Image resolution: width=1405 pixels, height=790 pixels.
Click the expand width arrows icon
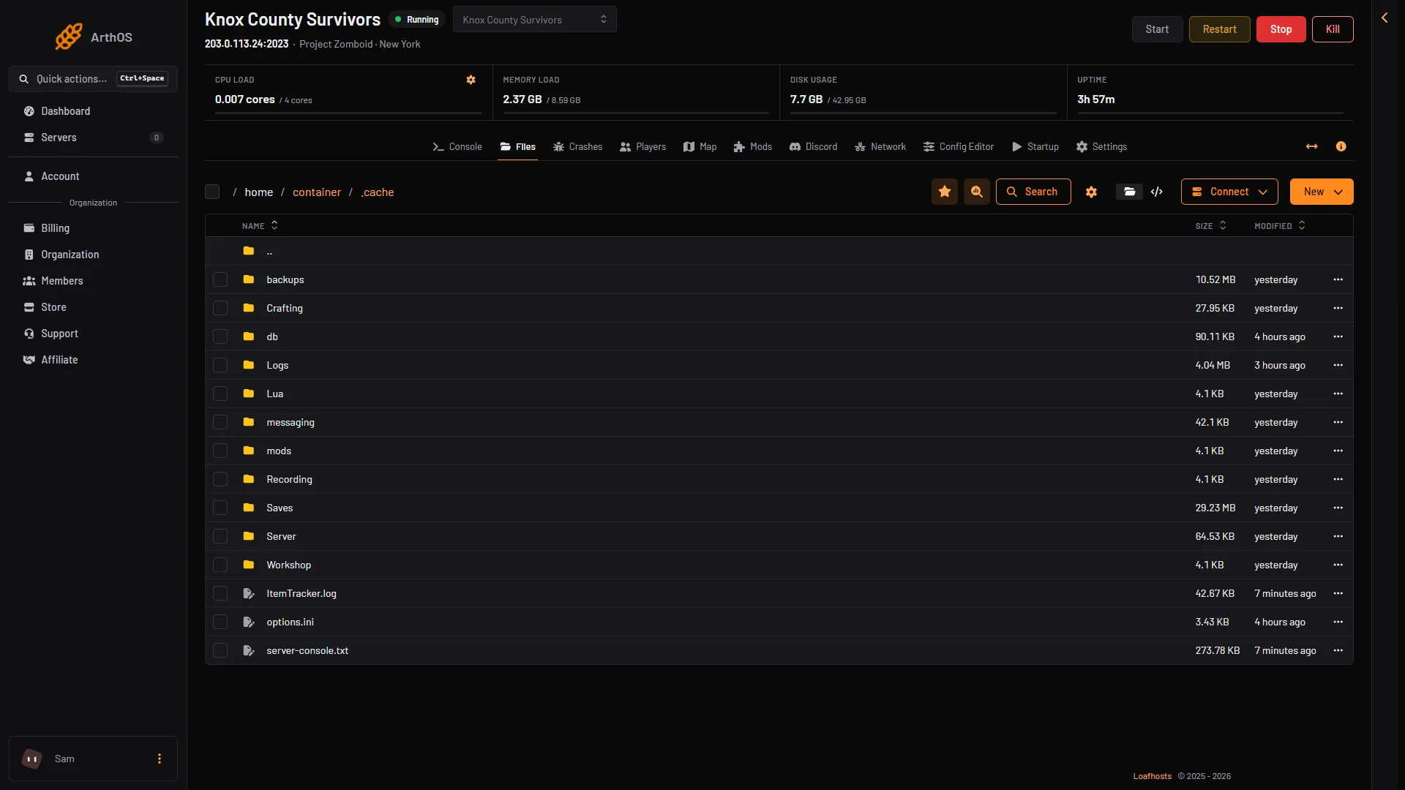pos(1311,146)
